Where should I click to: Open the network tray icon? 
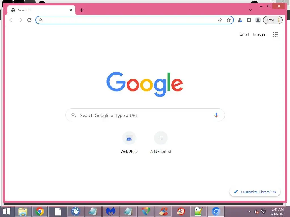tap(263, 212)
